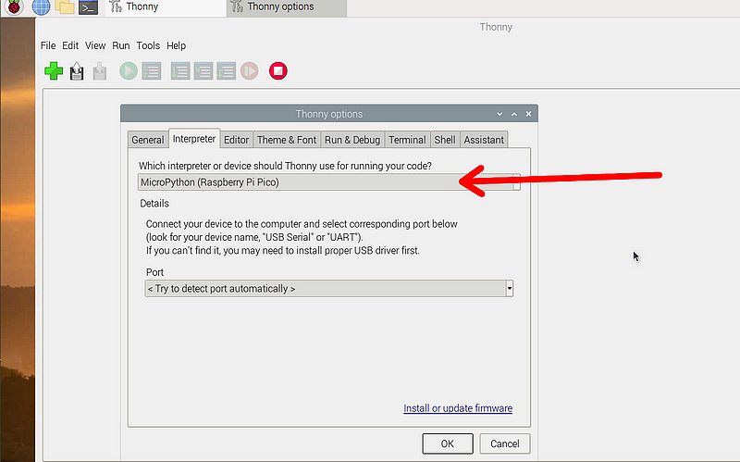The width and height of the screenshot is (740, 462).
Task: Switch to the Terminal tab
Action: coord(407,140)
